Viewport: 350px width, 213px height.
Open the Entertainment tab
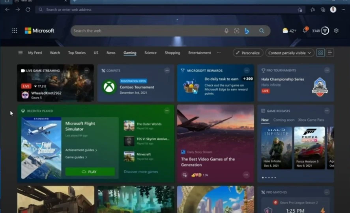tap(200, 52)
